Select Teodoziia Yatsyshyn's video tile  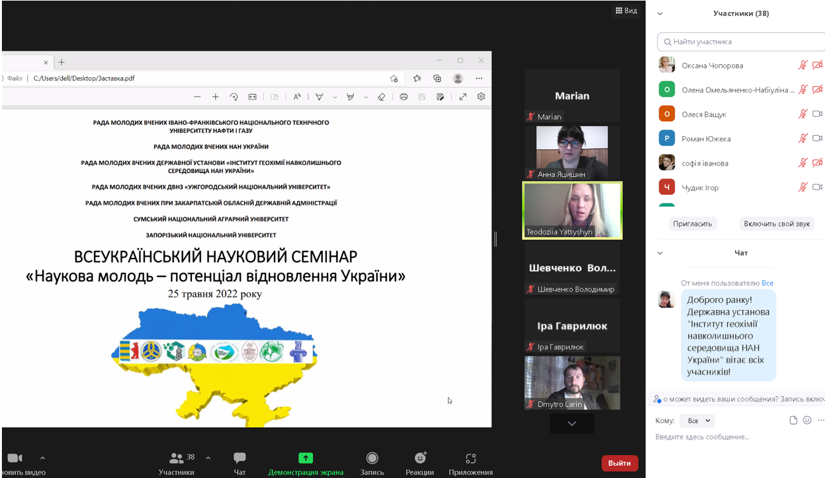coord(572,210)
